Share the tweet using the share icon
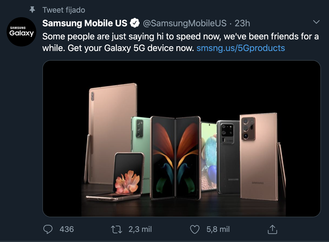329x242 pixels. pos(272,229)
